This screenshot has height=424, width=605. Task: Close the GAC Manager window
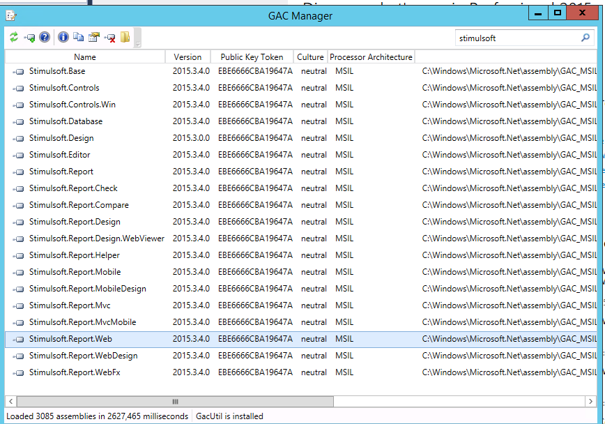point(582,13)
